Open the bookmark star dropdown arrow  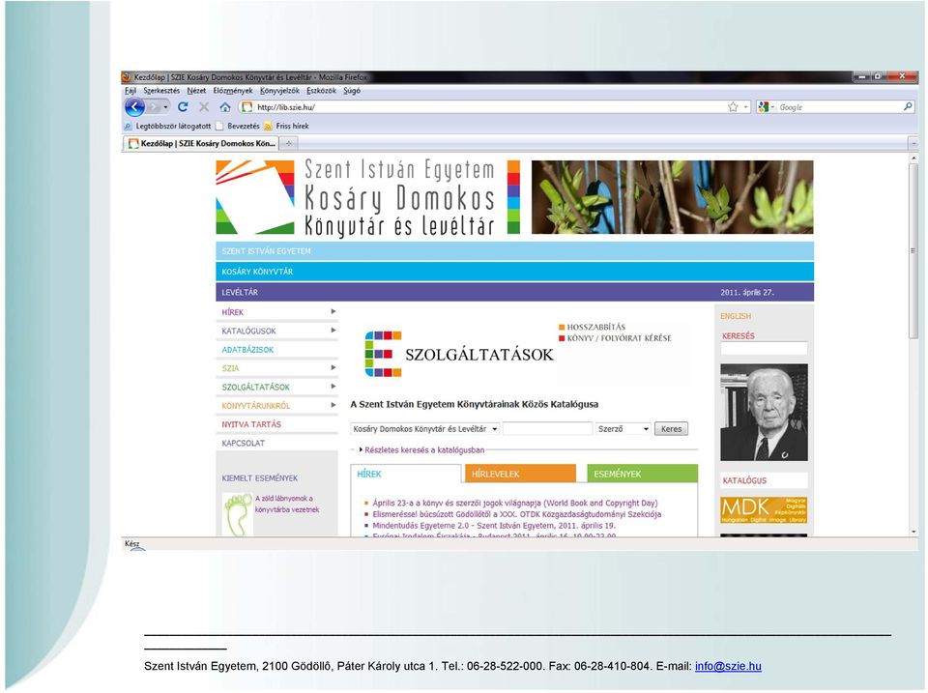(745, 107)
